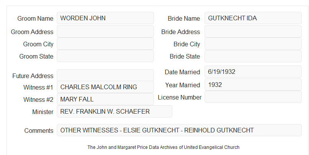Select Witness #1 field with Charles Malcolm Ring
Screen dimensions: 309x155
(105, 87)
